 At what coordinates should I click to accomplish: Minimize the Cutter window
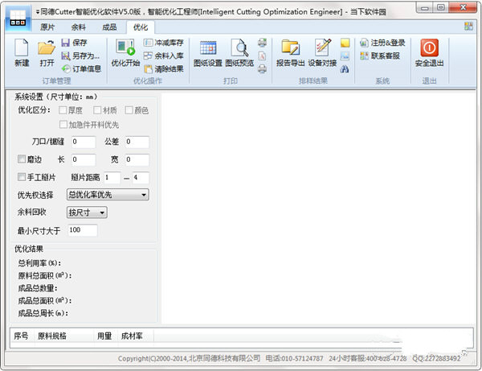tap(425, 7)
